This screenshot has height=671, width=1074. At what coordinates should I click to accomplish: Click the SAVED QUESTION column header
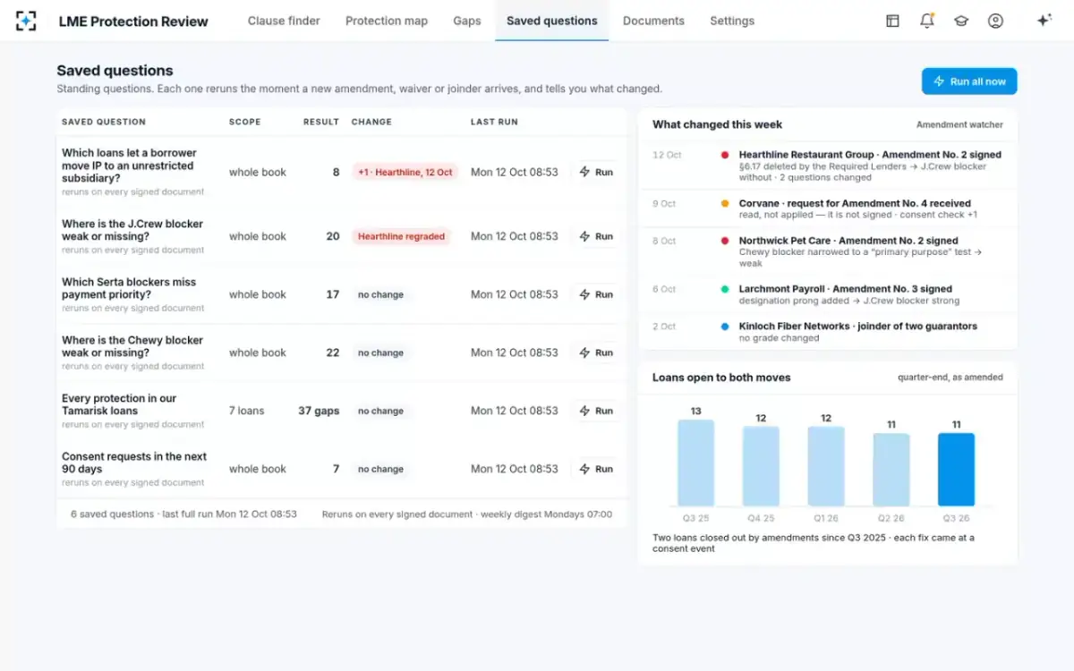click(x=104, y=122)
